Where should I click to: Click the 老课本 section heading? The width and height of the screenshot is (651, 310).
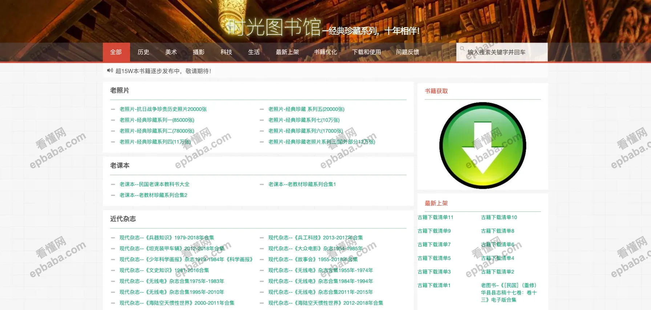(120, 166)
